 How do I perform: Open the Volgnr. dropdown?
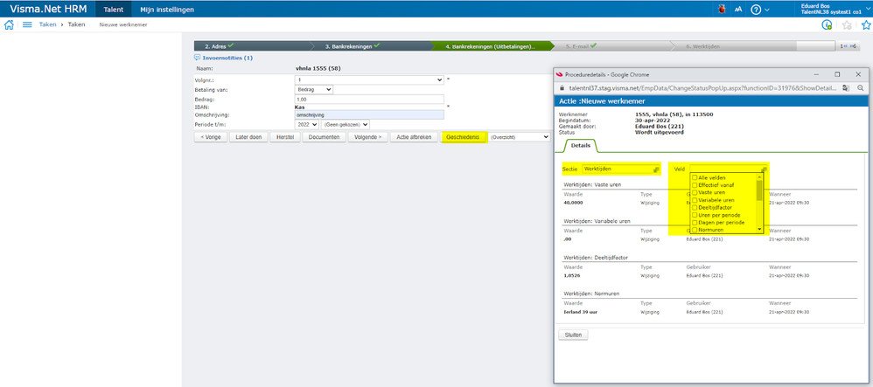(x=369, y=80)
